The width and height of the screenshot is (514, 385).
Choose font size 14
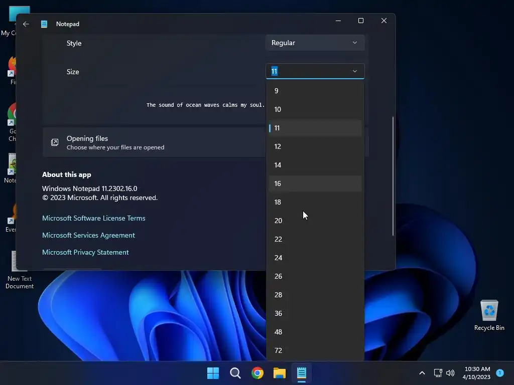[x=315, y=165]
